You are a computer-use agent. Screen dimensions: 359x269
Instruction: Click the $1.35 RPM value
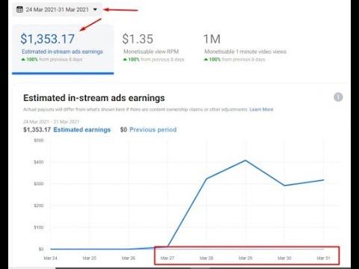pyautogui.click(x=138, y=39)
